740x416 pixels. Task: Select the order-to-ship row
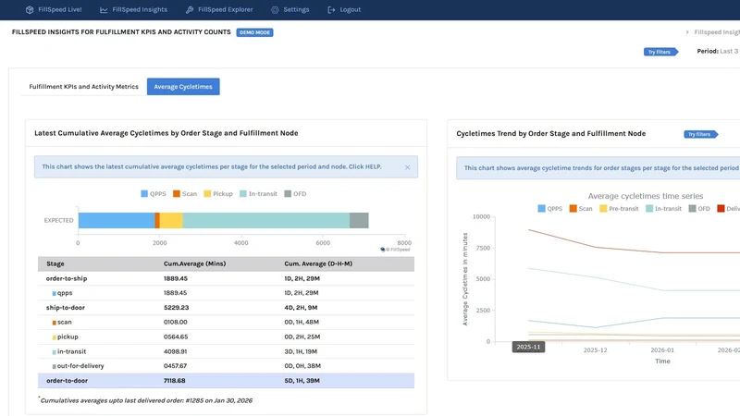point(226,278)
